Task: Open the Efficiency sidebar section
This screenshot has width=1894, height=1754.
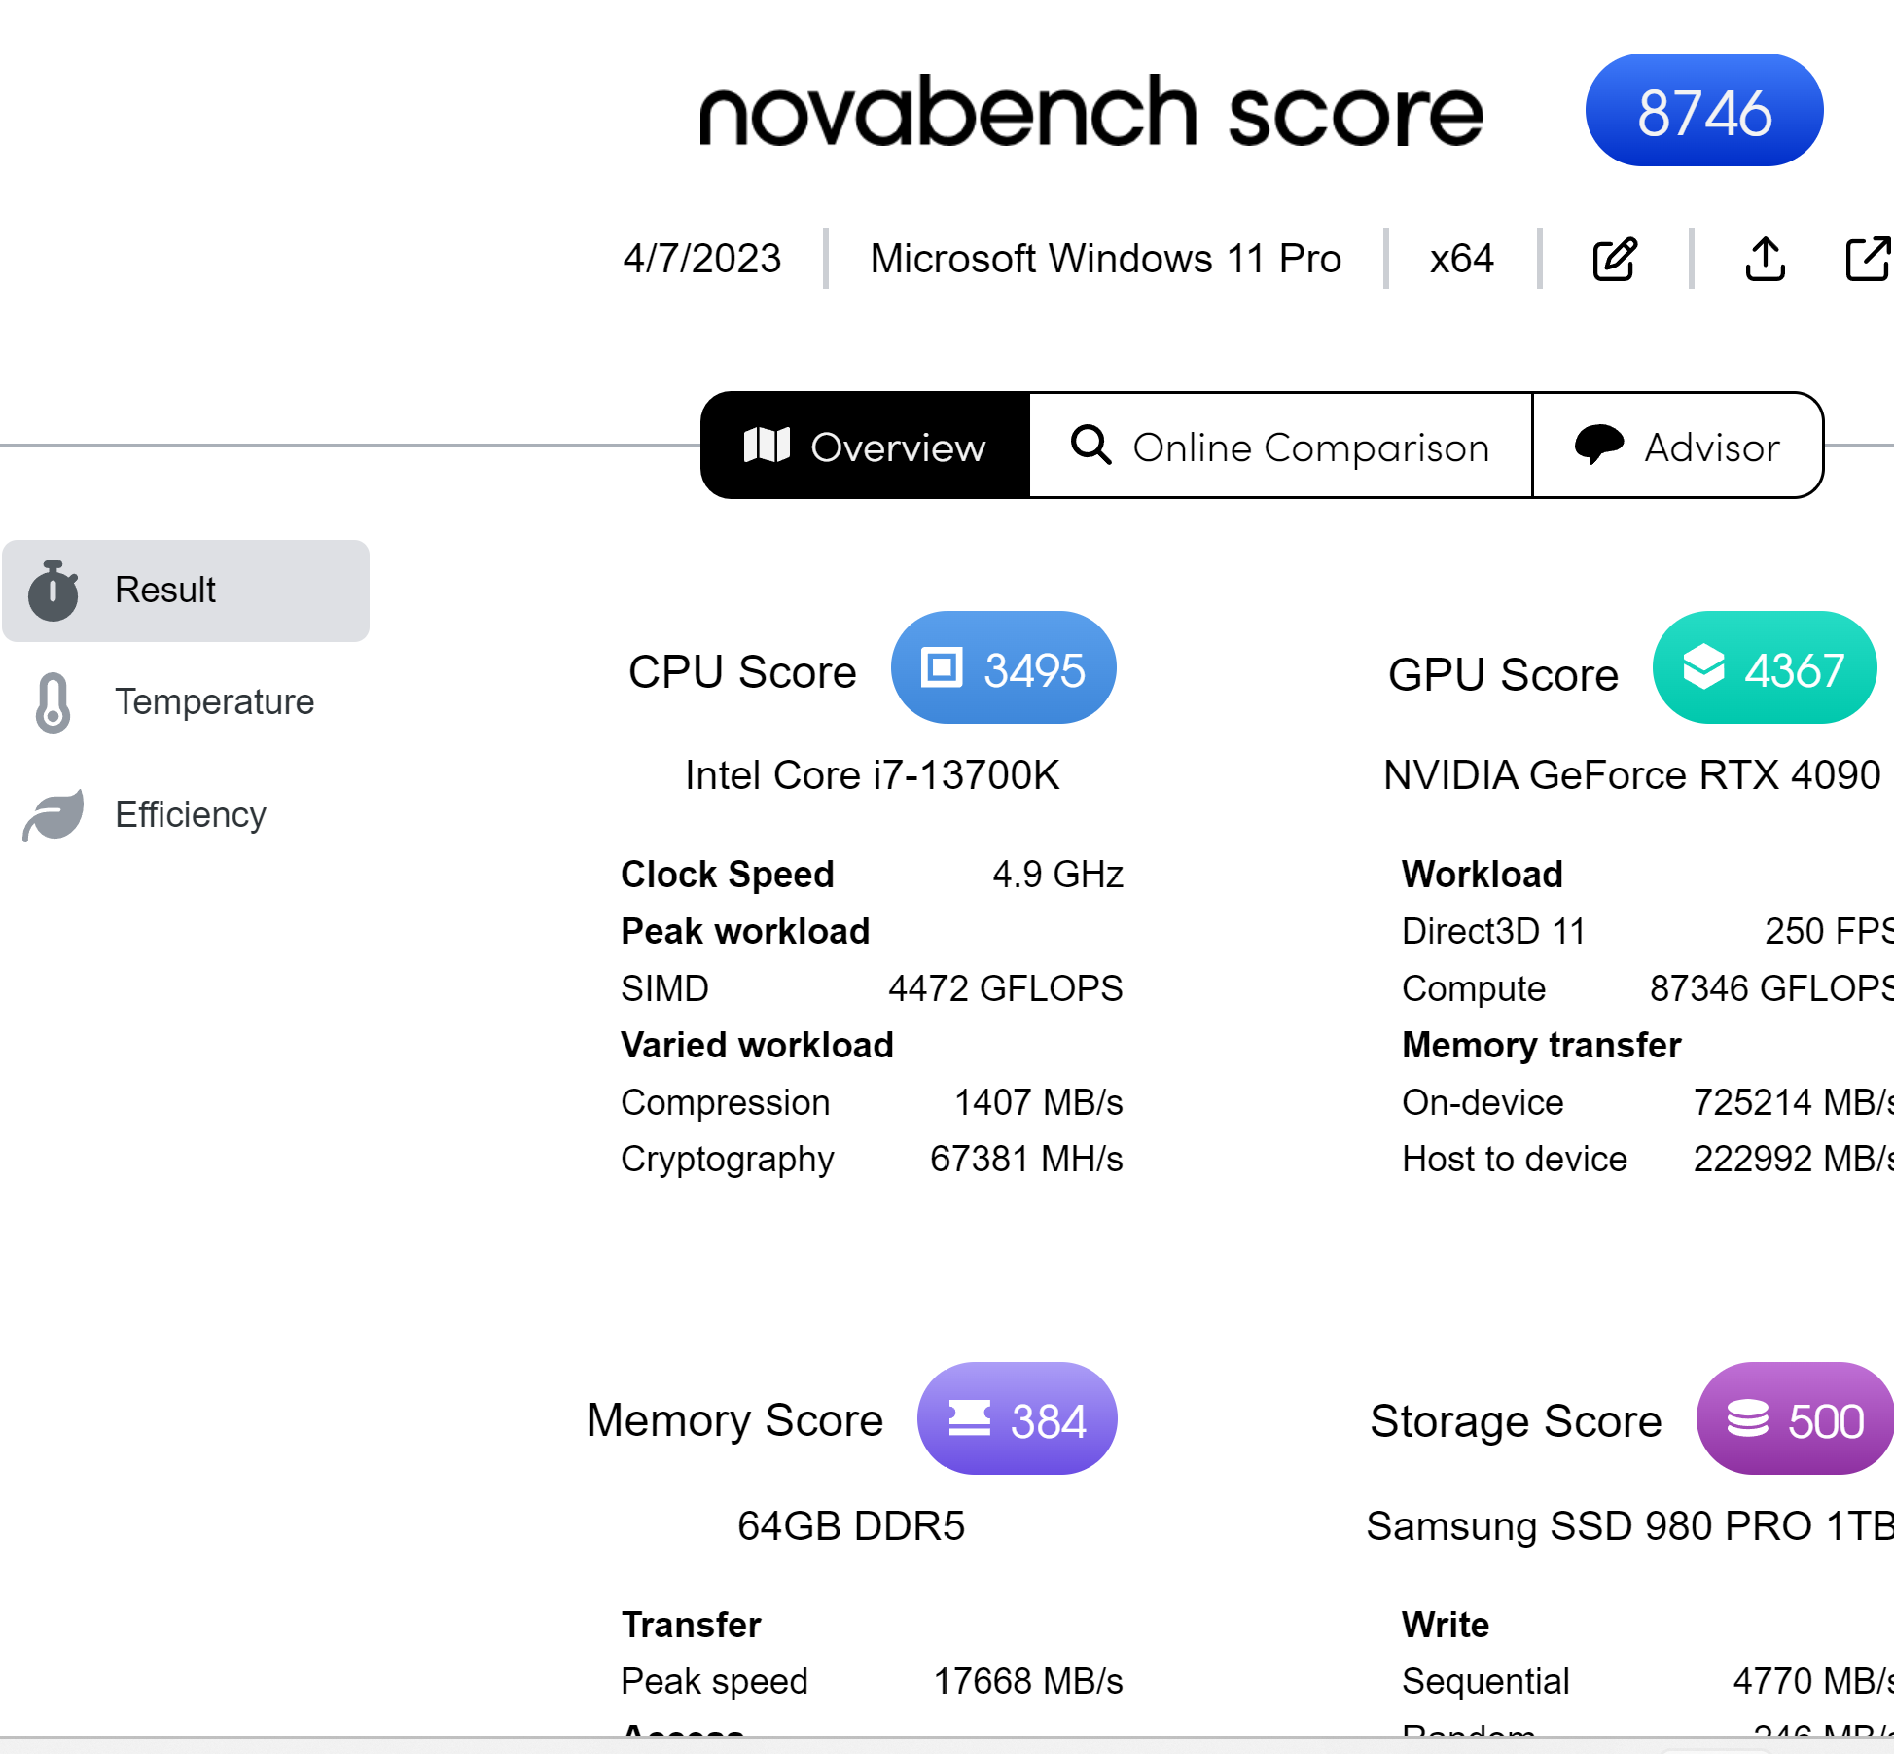Action: 186,814
